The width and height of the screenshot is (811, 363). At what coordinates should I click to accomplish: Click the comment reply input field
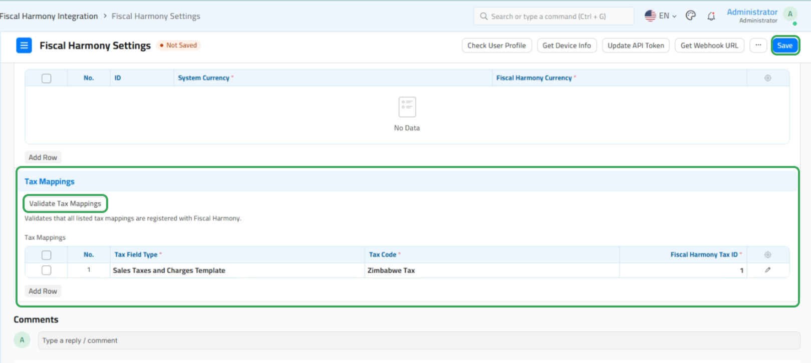(419, 340)
